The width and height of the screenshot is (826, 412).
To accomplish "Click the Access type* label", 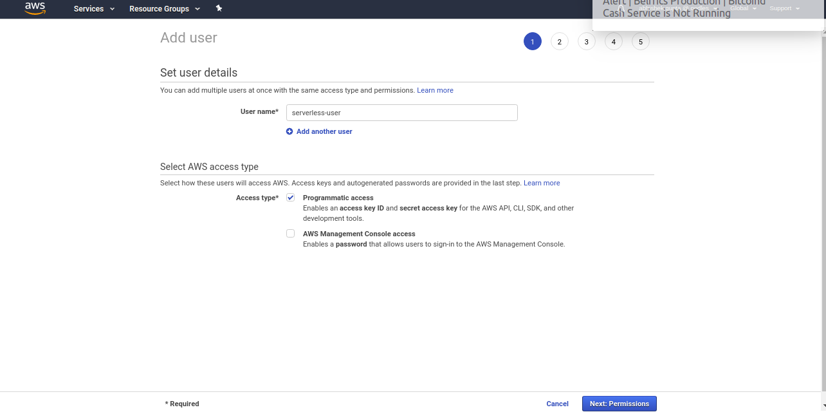I will point(257,198).
